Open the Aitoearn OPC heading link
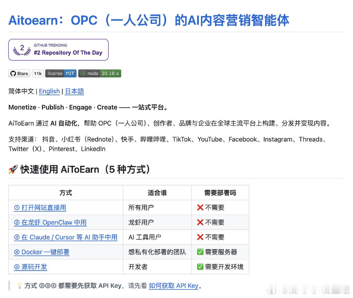The width and height of the screenshot is (353, 298). [x=149, y=20]
